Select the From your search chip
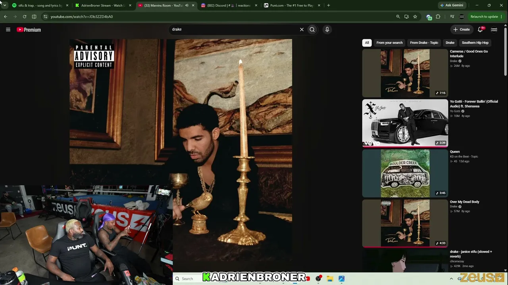This screenshot has height=285, width=508. 389,43
